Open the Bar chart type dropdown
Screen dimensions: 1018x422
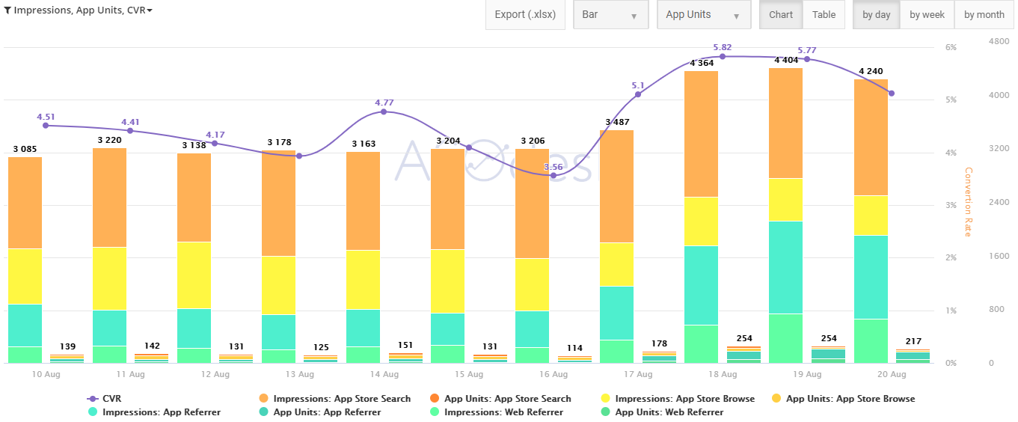tap(610, 15)
